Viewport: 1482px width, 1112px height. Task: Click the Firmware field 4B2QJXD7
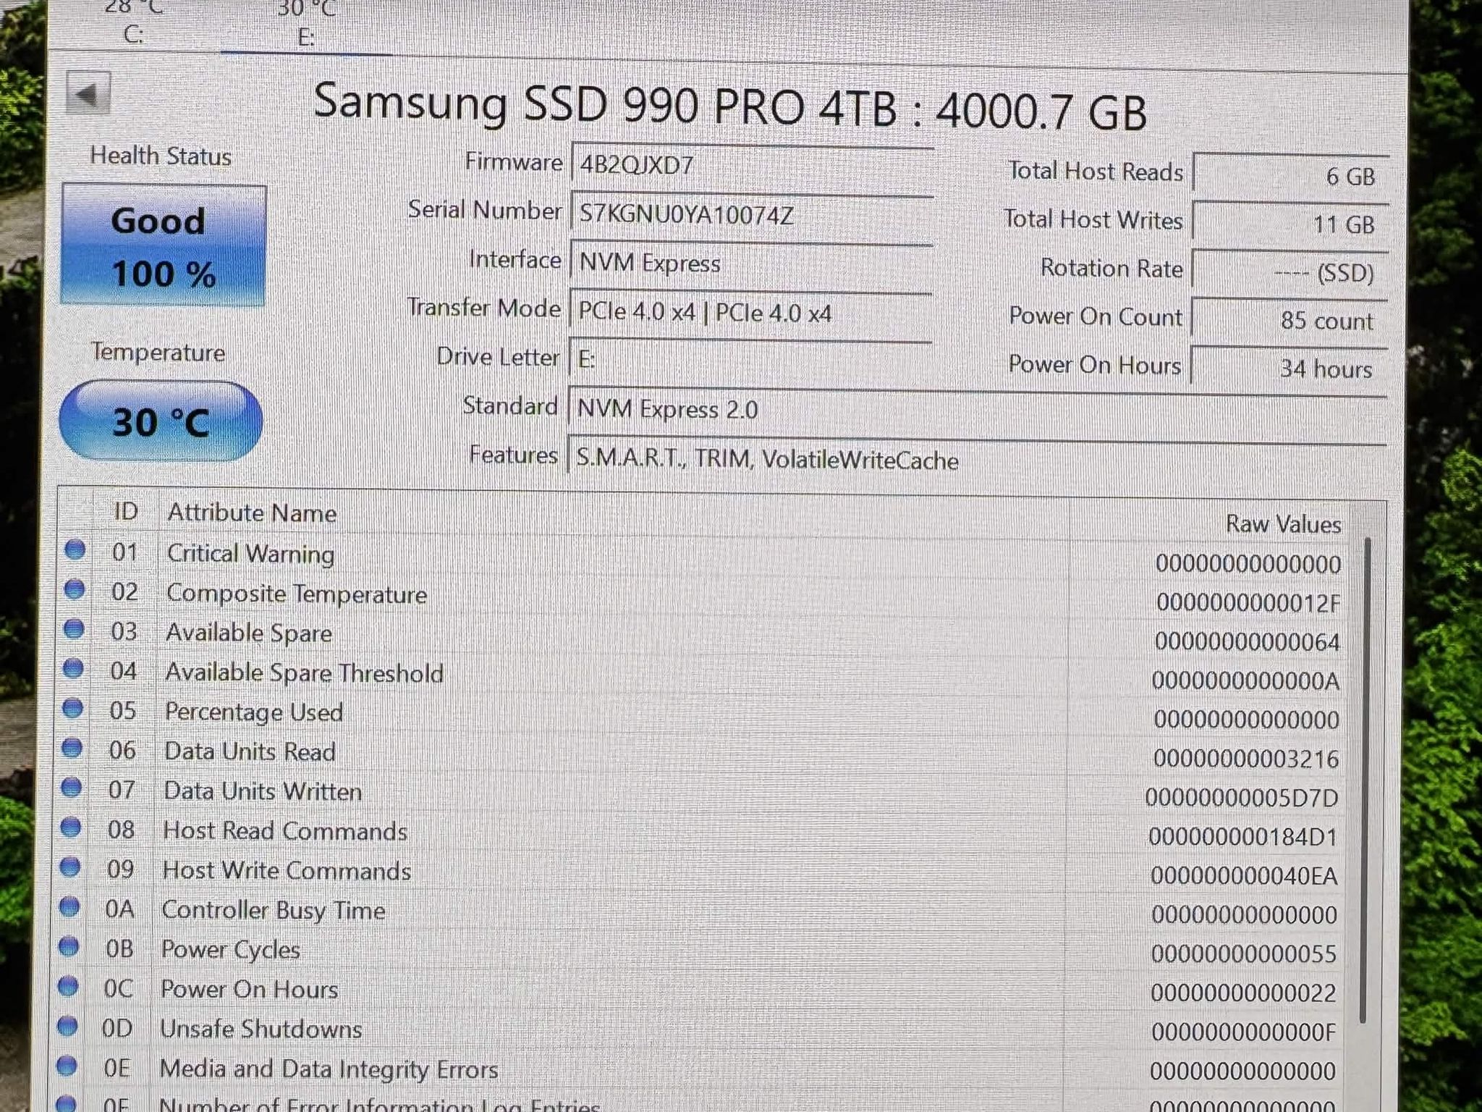752,165
